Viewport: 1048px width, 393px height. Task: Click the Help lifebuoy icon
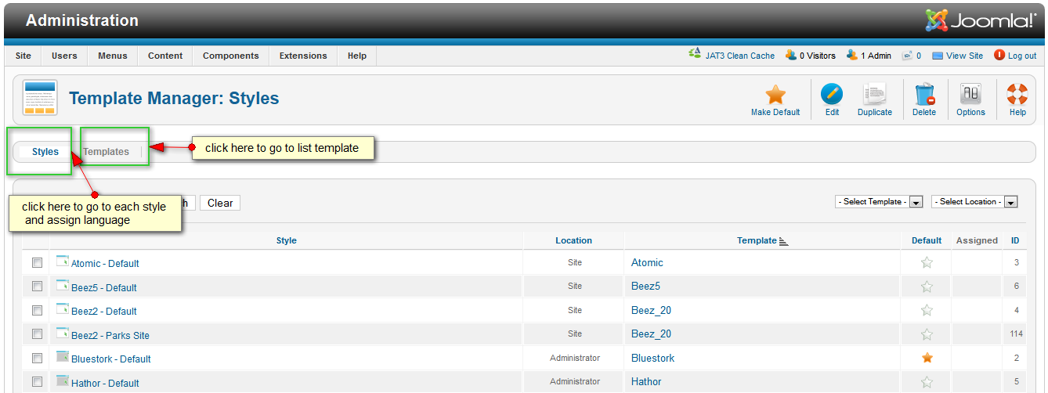click(x=1017, y=95)
